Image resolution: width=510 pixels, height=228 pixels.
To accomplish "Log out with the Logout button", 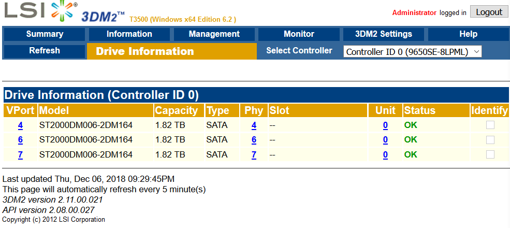I will [x=489, y=12].
